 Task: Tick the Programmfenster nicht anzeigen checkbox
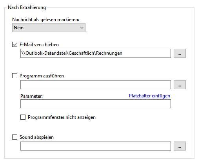click(23, 117)
